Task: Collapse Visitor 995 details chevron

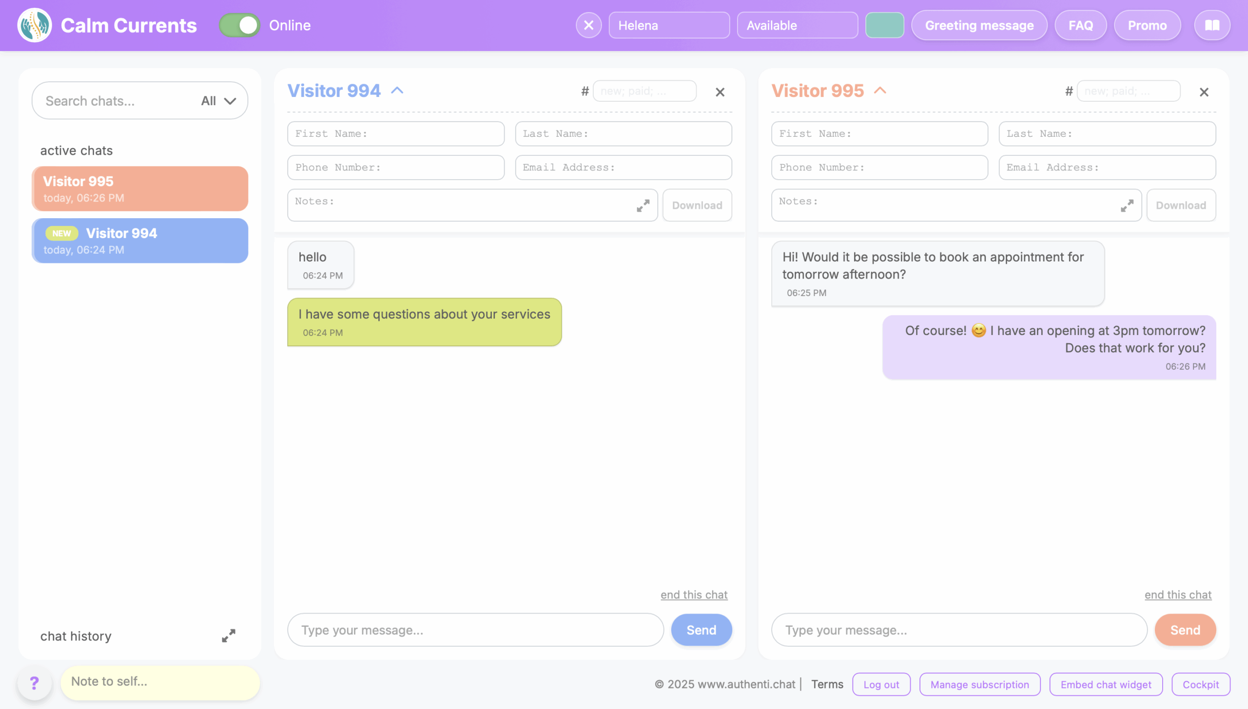Action: tap(880, 91)
